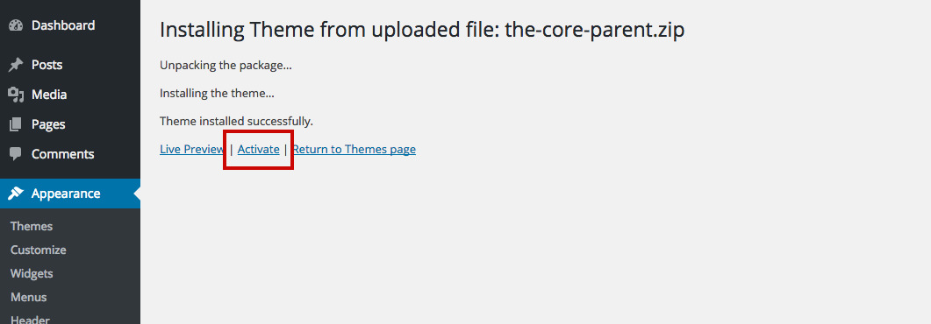Click the Appearance paintbrush icon
Screen dimensions: 931x324
point(16,194)
